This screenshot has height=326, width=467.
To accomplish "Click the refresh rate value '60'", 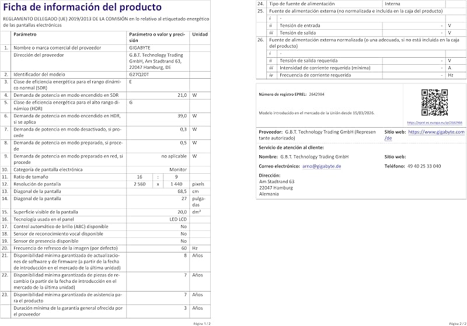I will (x=184, y=248).
